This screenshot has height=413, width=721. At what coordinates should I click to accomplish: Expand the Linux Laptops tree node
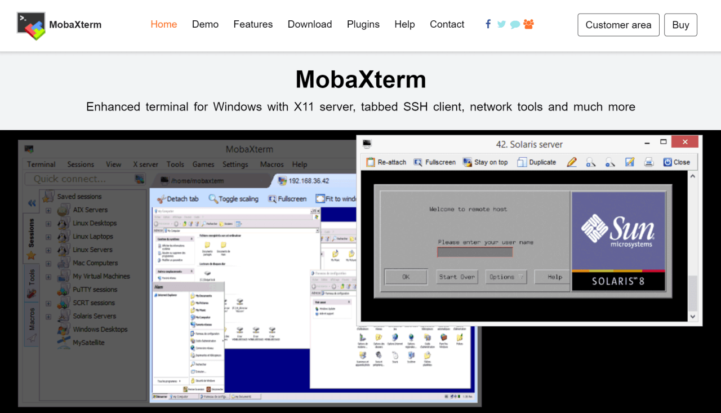click(x=48, y=237)
